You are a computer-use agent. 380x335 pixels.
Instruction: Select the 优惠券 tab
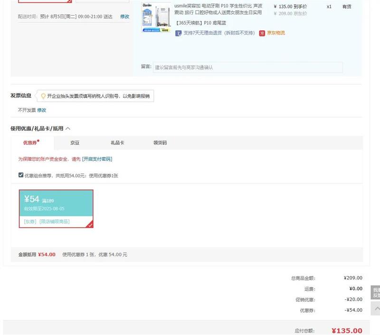31,143
